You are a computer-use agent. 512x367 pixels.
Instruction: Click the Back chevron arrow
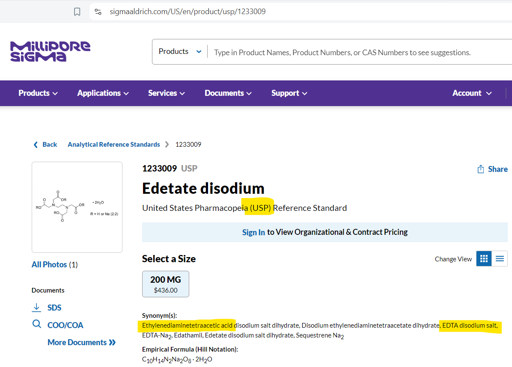[x=36, y=145]
